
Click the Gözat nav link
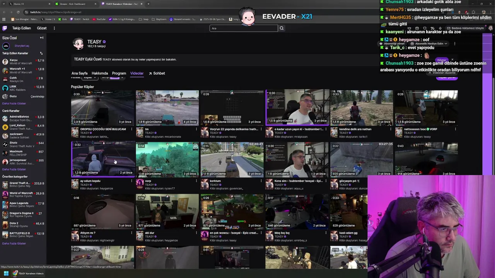coord(42,28)
